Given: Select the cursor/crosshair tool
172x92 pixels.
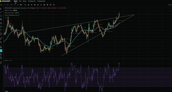Looking at the screenshot, I should [x=1, y=9].
